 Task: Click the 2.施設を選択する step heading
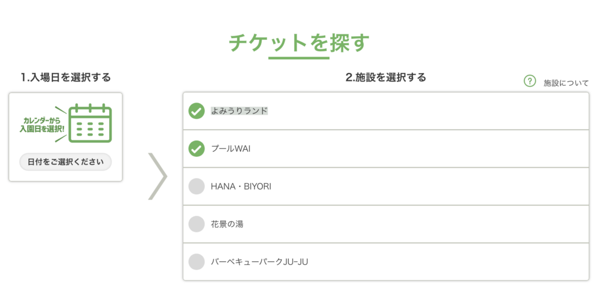[x=386, y=77]
